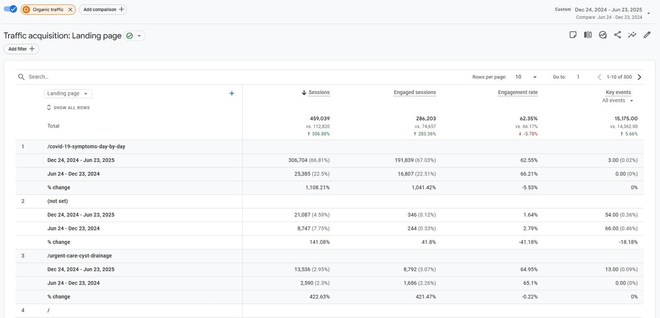
Task: Share this report icon
Action: [x=617, y=35]
